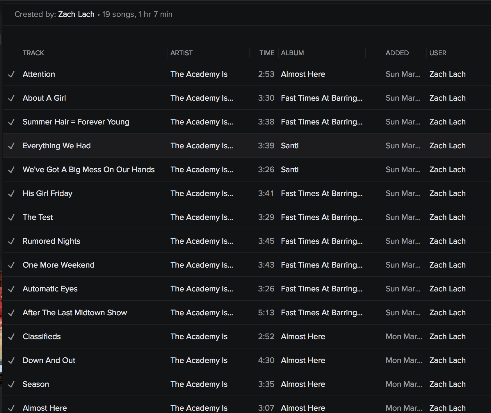Sort by the ADDED column header

pyautogui.click(x=397, y=53)
